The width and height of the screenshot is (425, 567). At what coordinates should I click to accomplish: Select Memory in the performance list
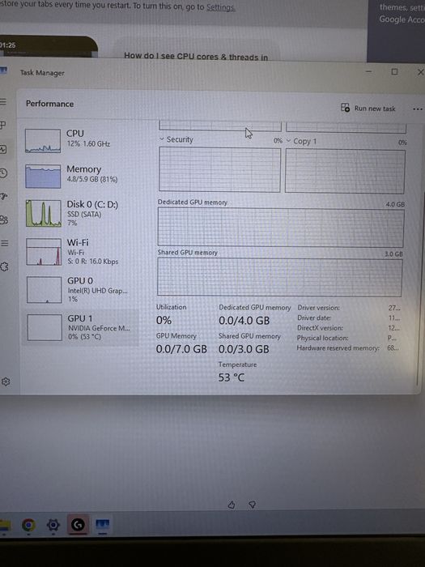[x=79, y=176]
